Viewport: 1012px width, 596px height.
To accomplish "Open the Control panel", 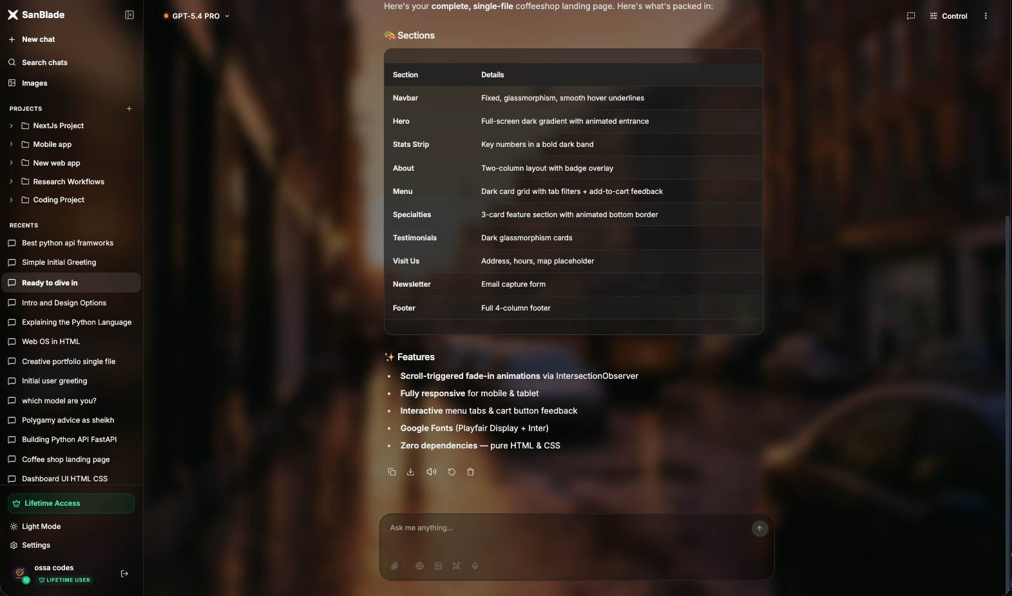I will click(x=948, y=16).
